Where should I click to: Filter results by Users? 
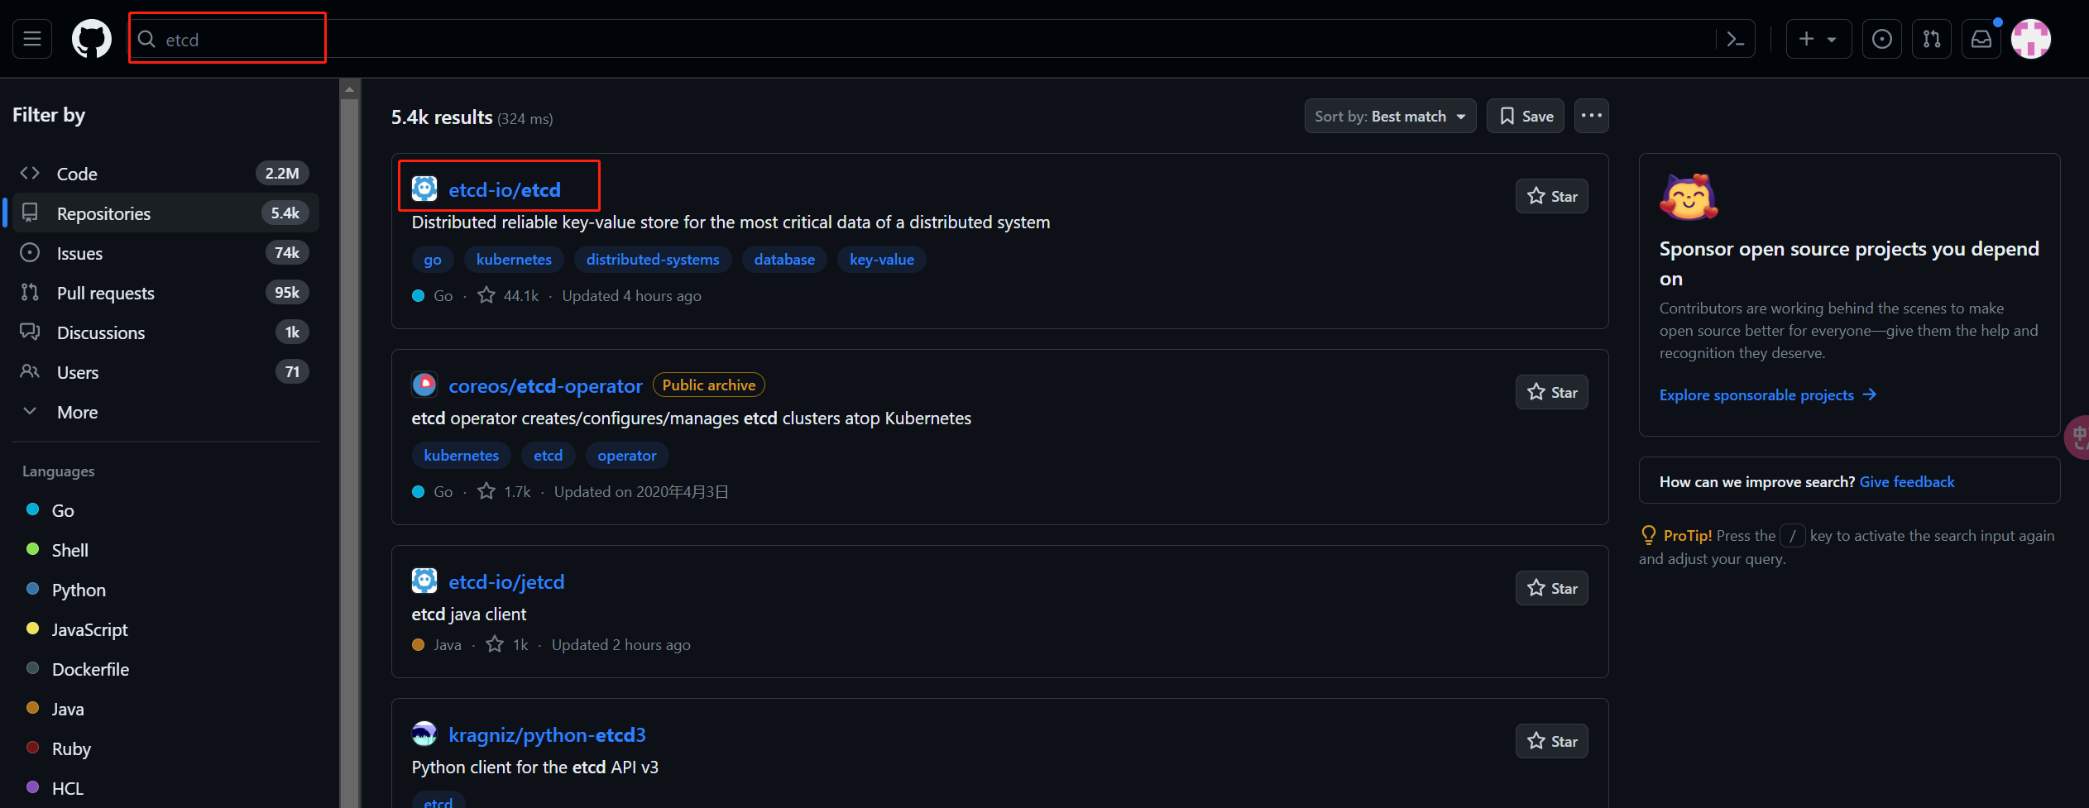(x=165, y=372)
